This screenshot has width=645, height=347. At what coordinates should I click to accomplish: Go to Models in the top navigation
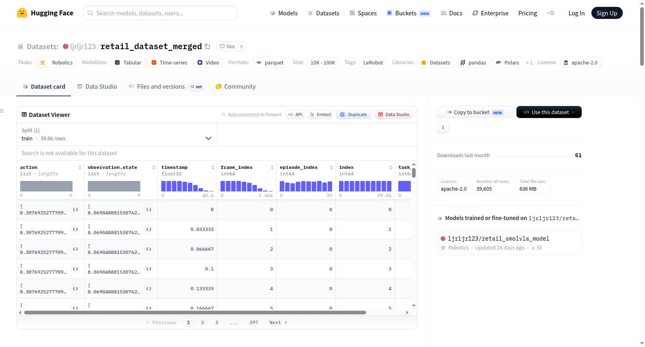click(x=284, y=13)
